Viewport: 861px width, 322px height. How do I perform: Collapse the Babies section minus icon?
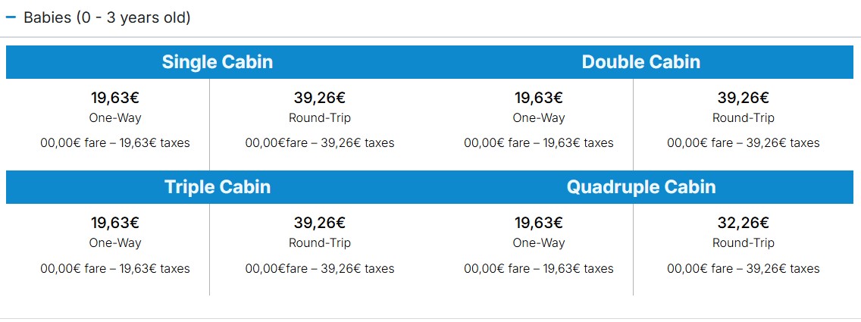(11, 17)
